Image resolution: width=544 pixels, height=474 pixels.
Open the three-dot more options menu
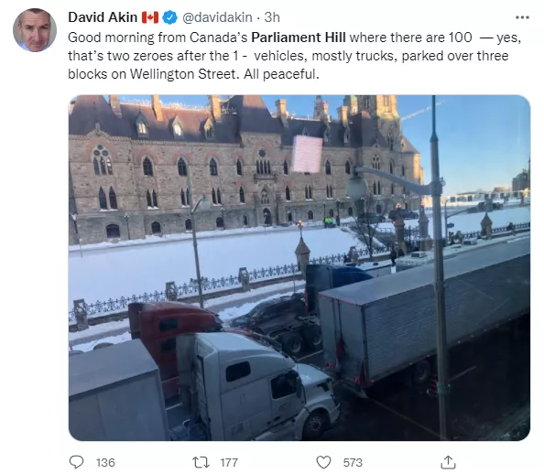pyautogui.click(x=522, y=17)
